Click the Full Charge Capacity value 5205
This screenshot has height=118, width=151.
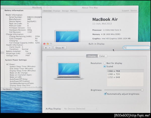coord(37,43)
